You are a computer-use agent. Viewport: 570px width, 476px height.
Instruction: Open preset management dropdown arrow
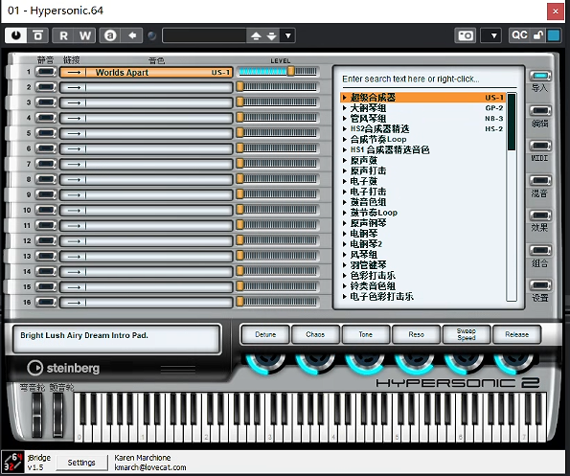point(288,35)
